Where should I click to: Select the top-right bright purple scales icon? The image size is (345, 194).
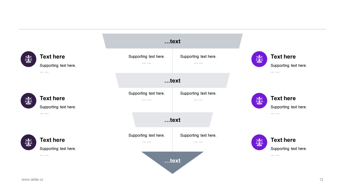259,59
